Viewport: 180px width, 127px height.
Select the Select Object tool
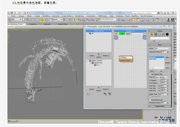24,20
